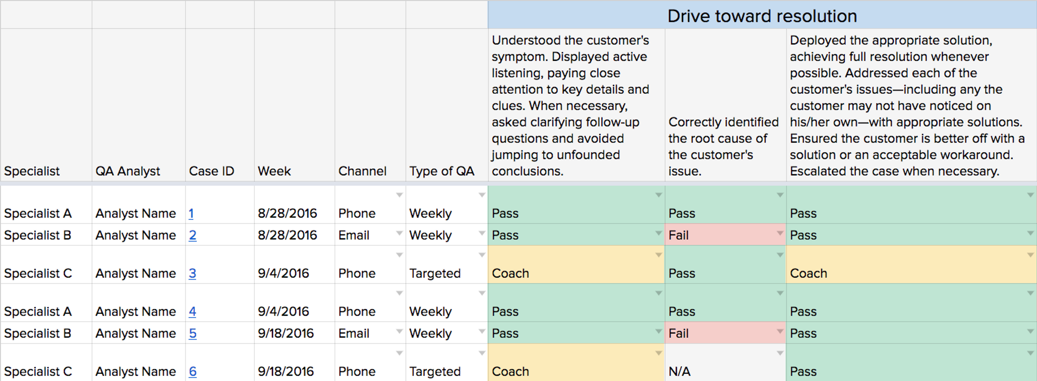
Task: Open Case ID link 1
Action: (191, 214)
